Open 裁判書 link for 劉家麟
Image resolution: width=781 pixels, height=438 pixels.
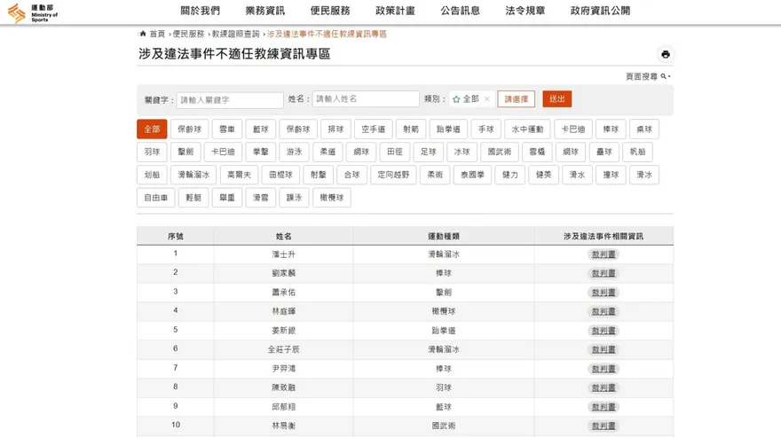(x=603, y=273)
